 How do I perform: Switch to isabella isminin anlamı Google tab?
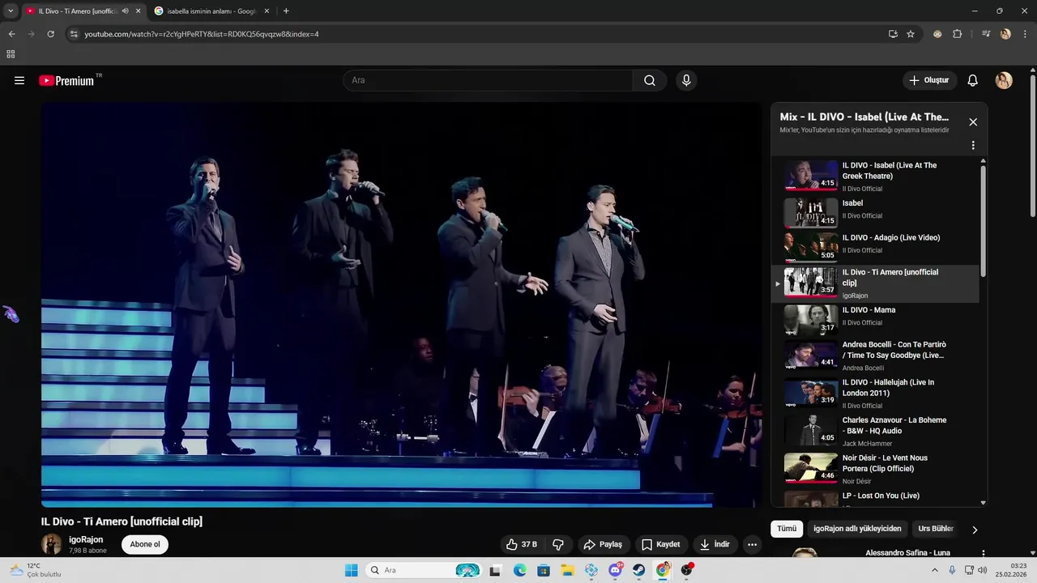click(x=212, y=11)
